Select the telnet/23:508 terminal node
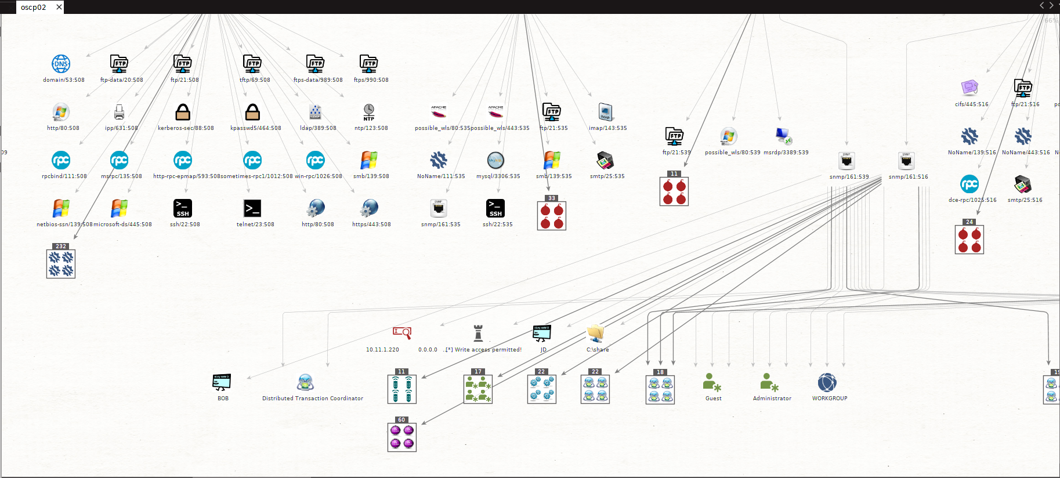The image size is (1060, 478). (252, 208)
